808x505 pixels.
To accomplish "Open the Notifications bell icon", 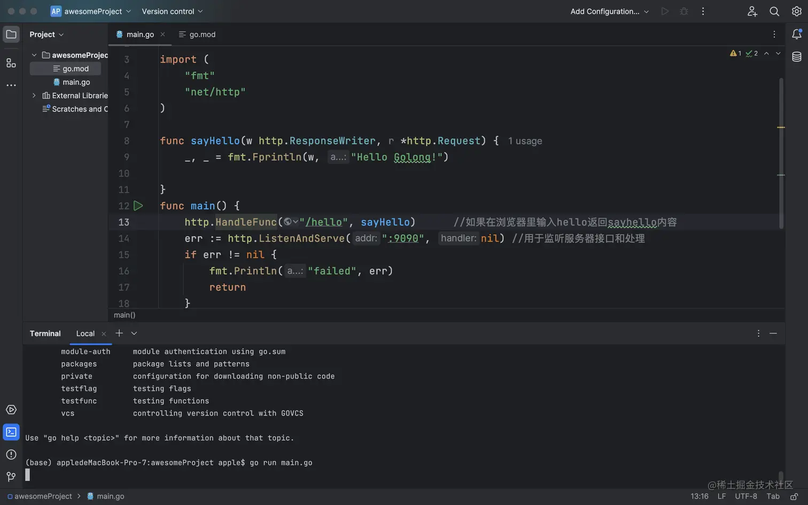I will pyautogui.click(x=796, y=34).
